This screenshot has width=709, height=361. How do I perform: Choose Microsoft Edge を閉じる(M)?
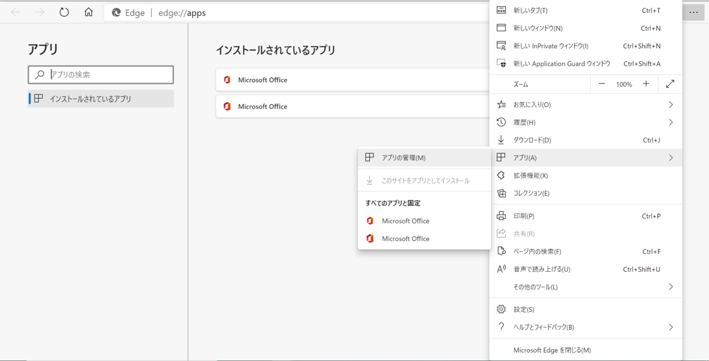click(x=586, y=350)
